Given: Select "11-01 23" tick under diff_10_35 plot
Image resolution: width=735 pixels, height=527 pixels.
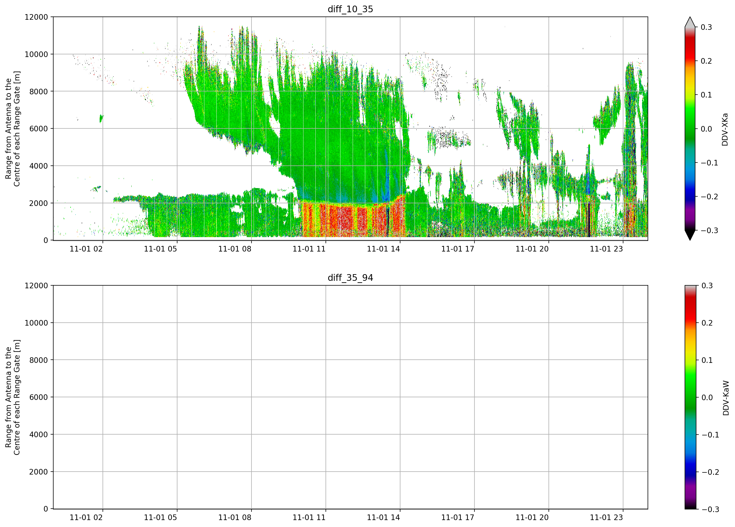Looking at the screenshot, I should pos(606,249).
